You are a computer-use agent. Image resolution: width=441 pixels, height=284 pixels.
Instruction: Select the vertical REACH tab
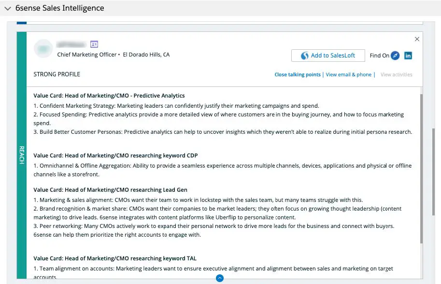click(21, 155)
